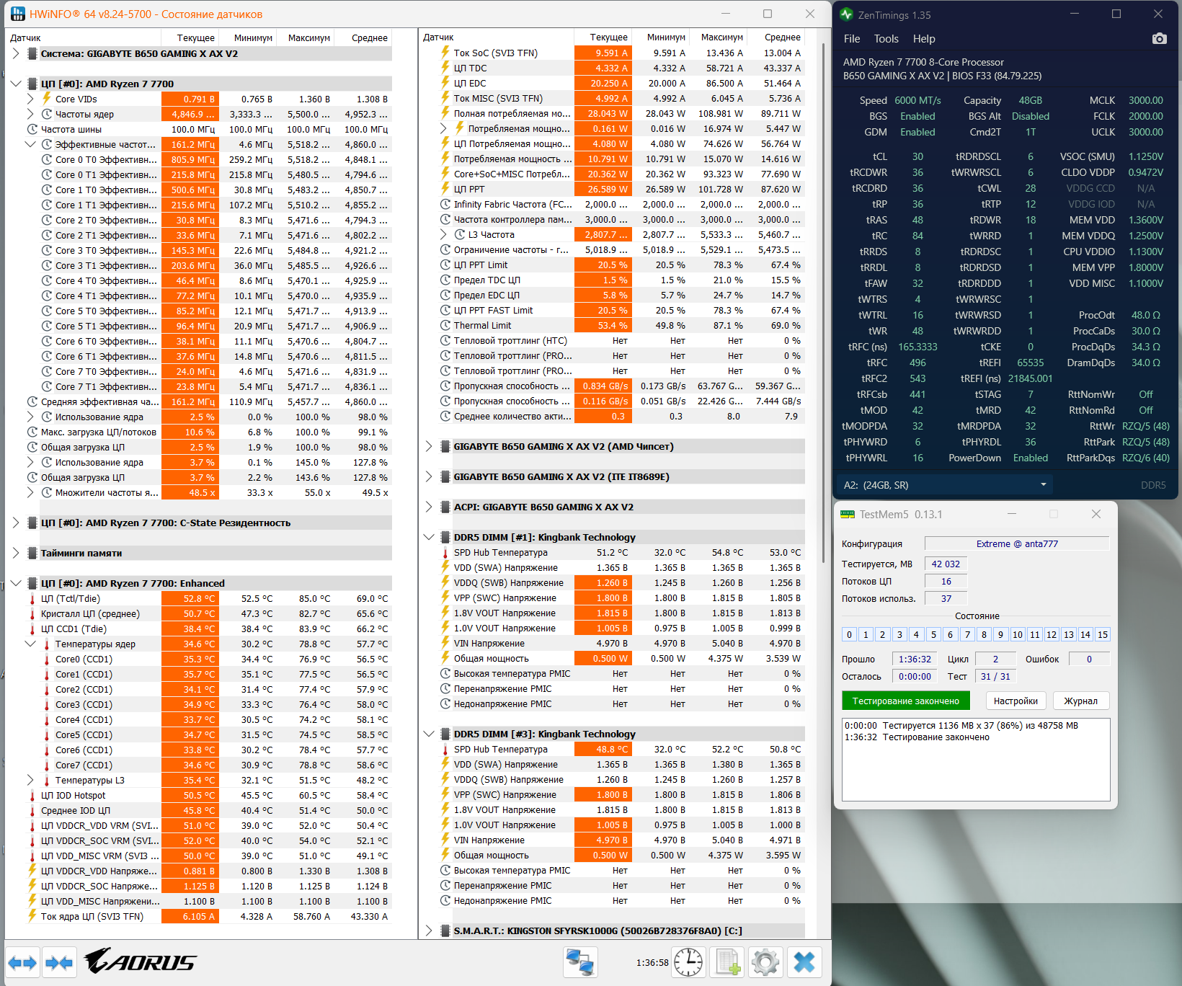This screenshot has width=1182, height=986.
Task: Click the expand columns double-arrow icon in HWiNFO
Action: tap(22, 962)
